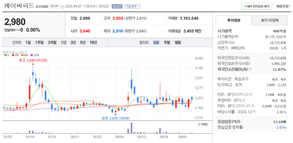Open the 동일업종 등락률 link

coord(231,127)
